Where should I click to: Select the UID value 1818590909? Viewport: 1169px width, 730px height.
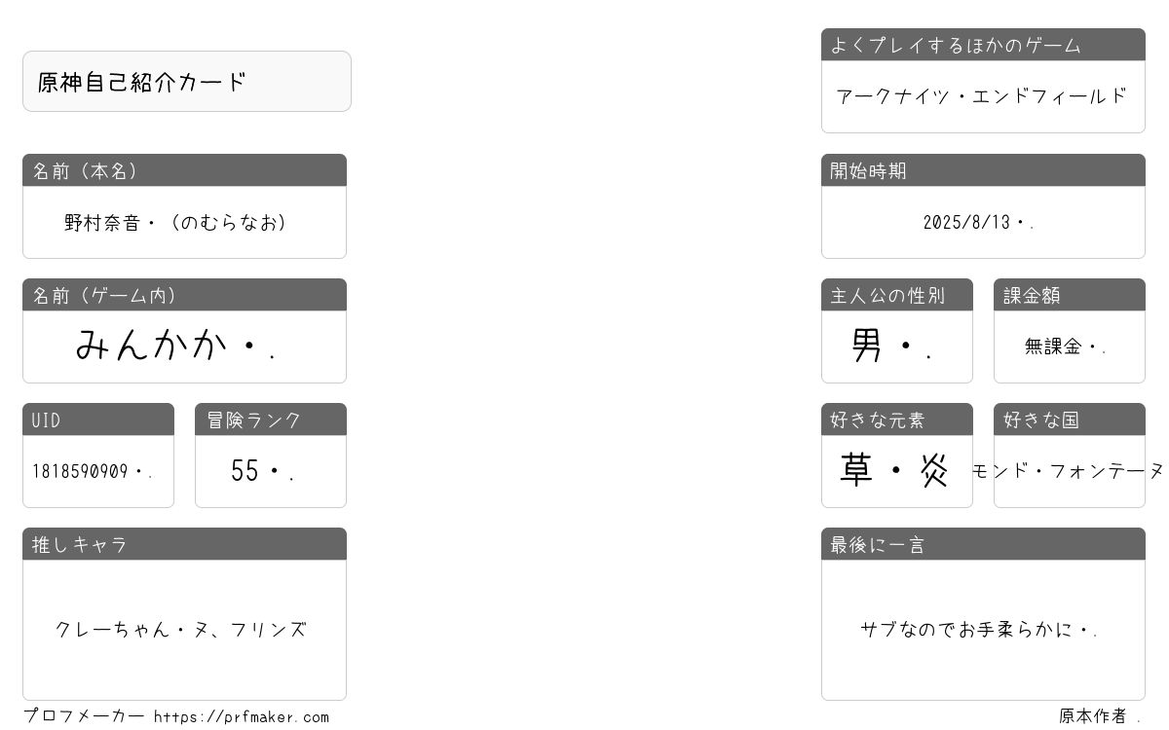pyautogui.click(x=98, y=471)
